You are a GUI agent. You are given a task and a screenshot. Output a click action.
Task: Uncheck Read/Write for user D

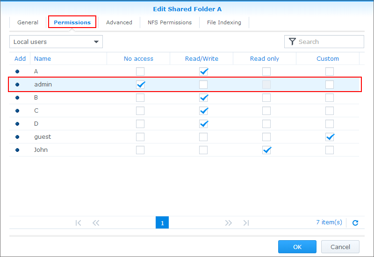pos(203,124)
